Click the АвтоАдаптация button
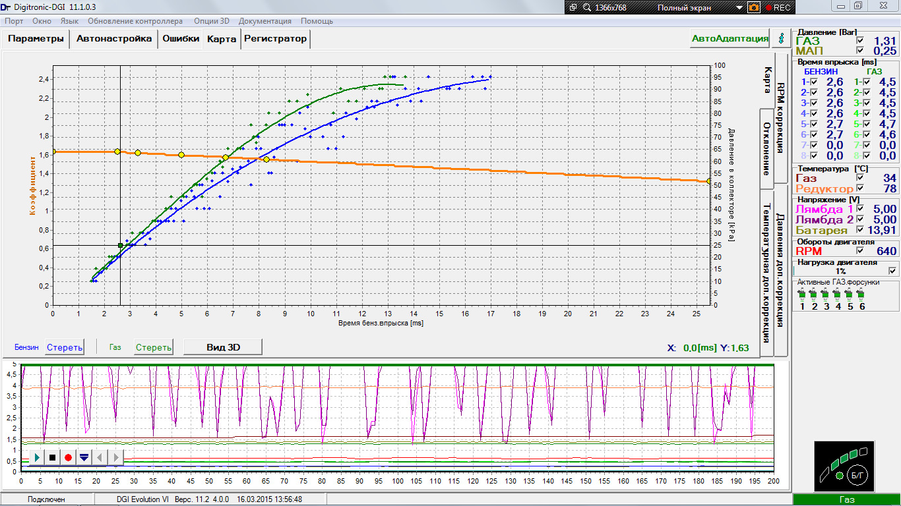This screenshot has height=506, width=901. pos(730,39)
